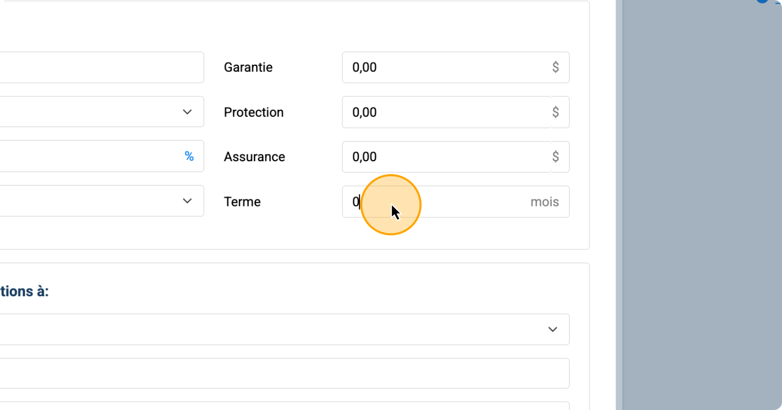This screenshot has height=410, width=782.
Task: Open the dropdown left of the Terme label
Action: click(x=187, y=201)
